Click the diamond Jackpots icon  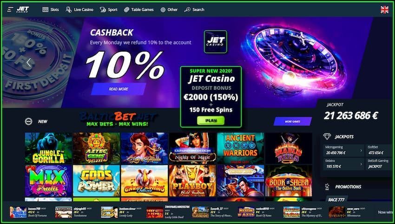(327, 137)
